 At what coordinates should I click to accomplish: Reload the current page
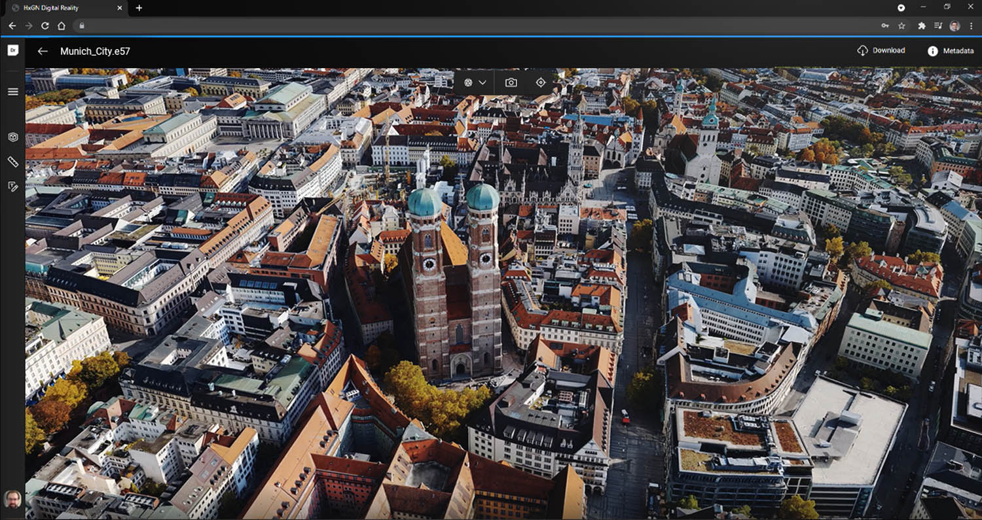coord(45,26)
